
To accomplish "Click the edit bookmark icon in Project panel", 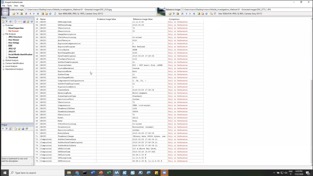I will [x=10, y=129].
